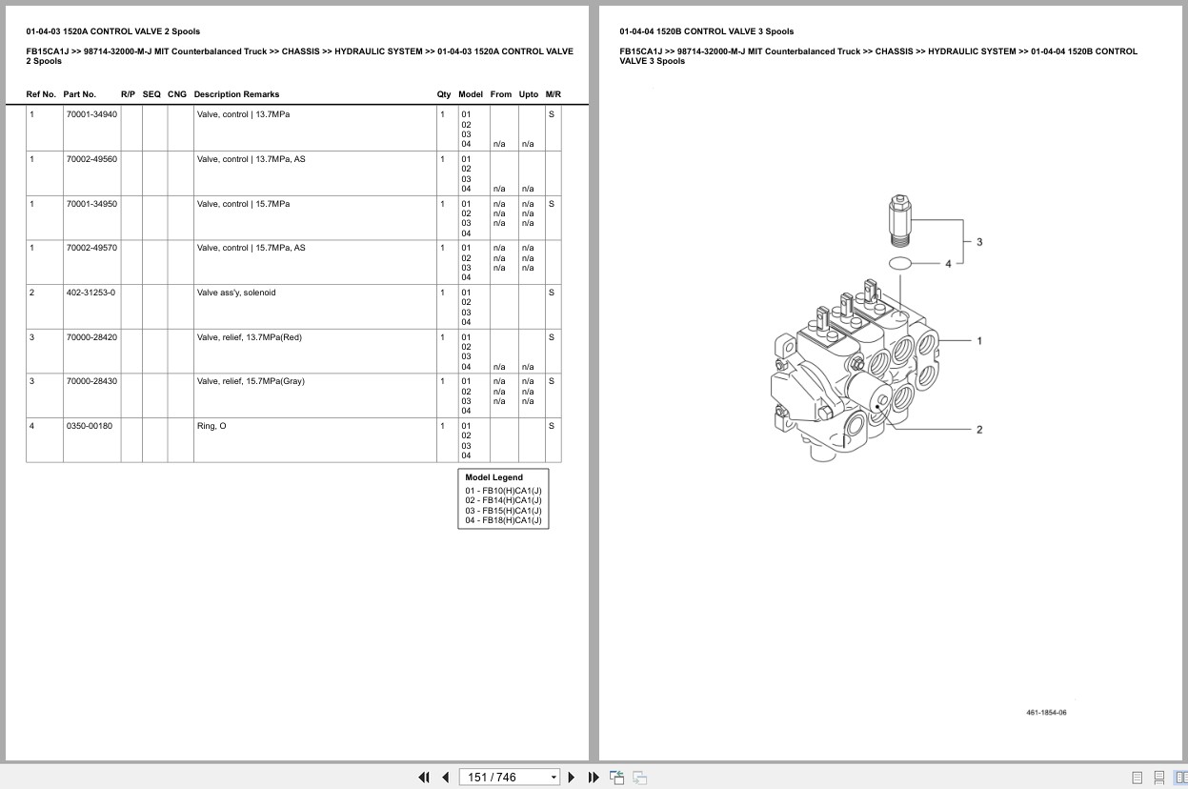Click part number 70000-28420

91,337
